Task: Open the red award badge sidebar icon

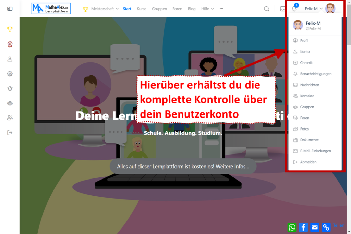Action: coord(10,44)
